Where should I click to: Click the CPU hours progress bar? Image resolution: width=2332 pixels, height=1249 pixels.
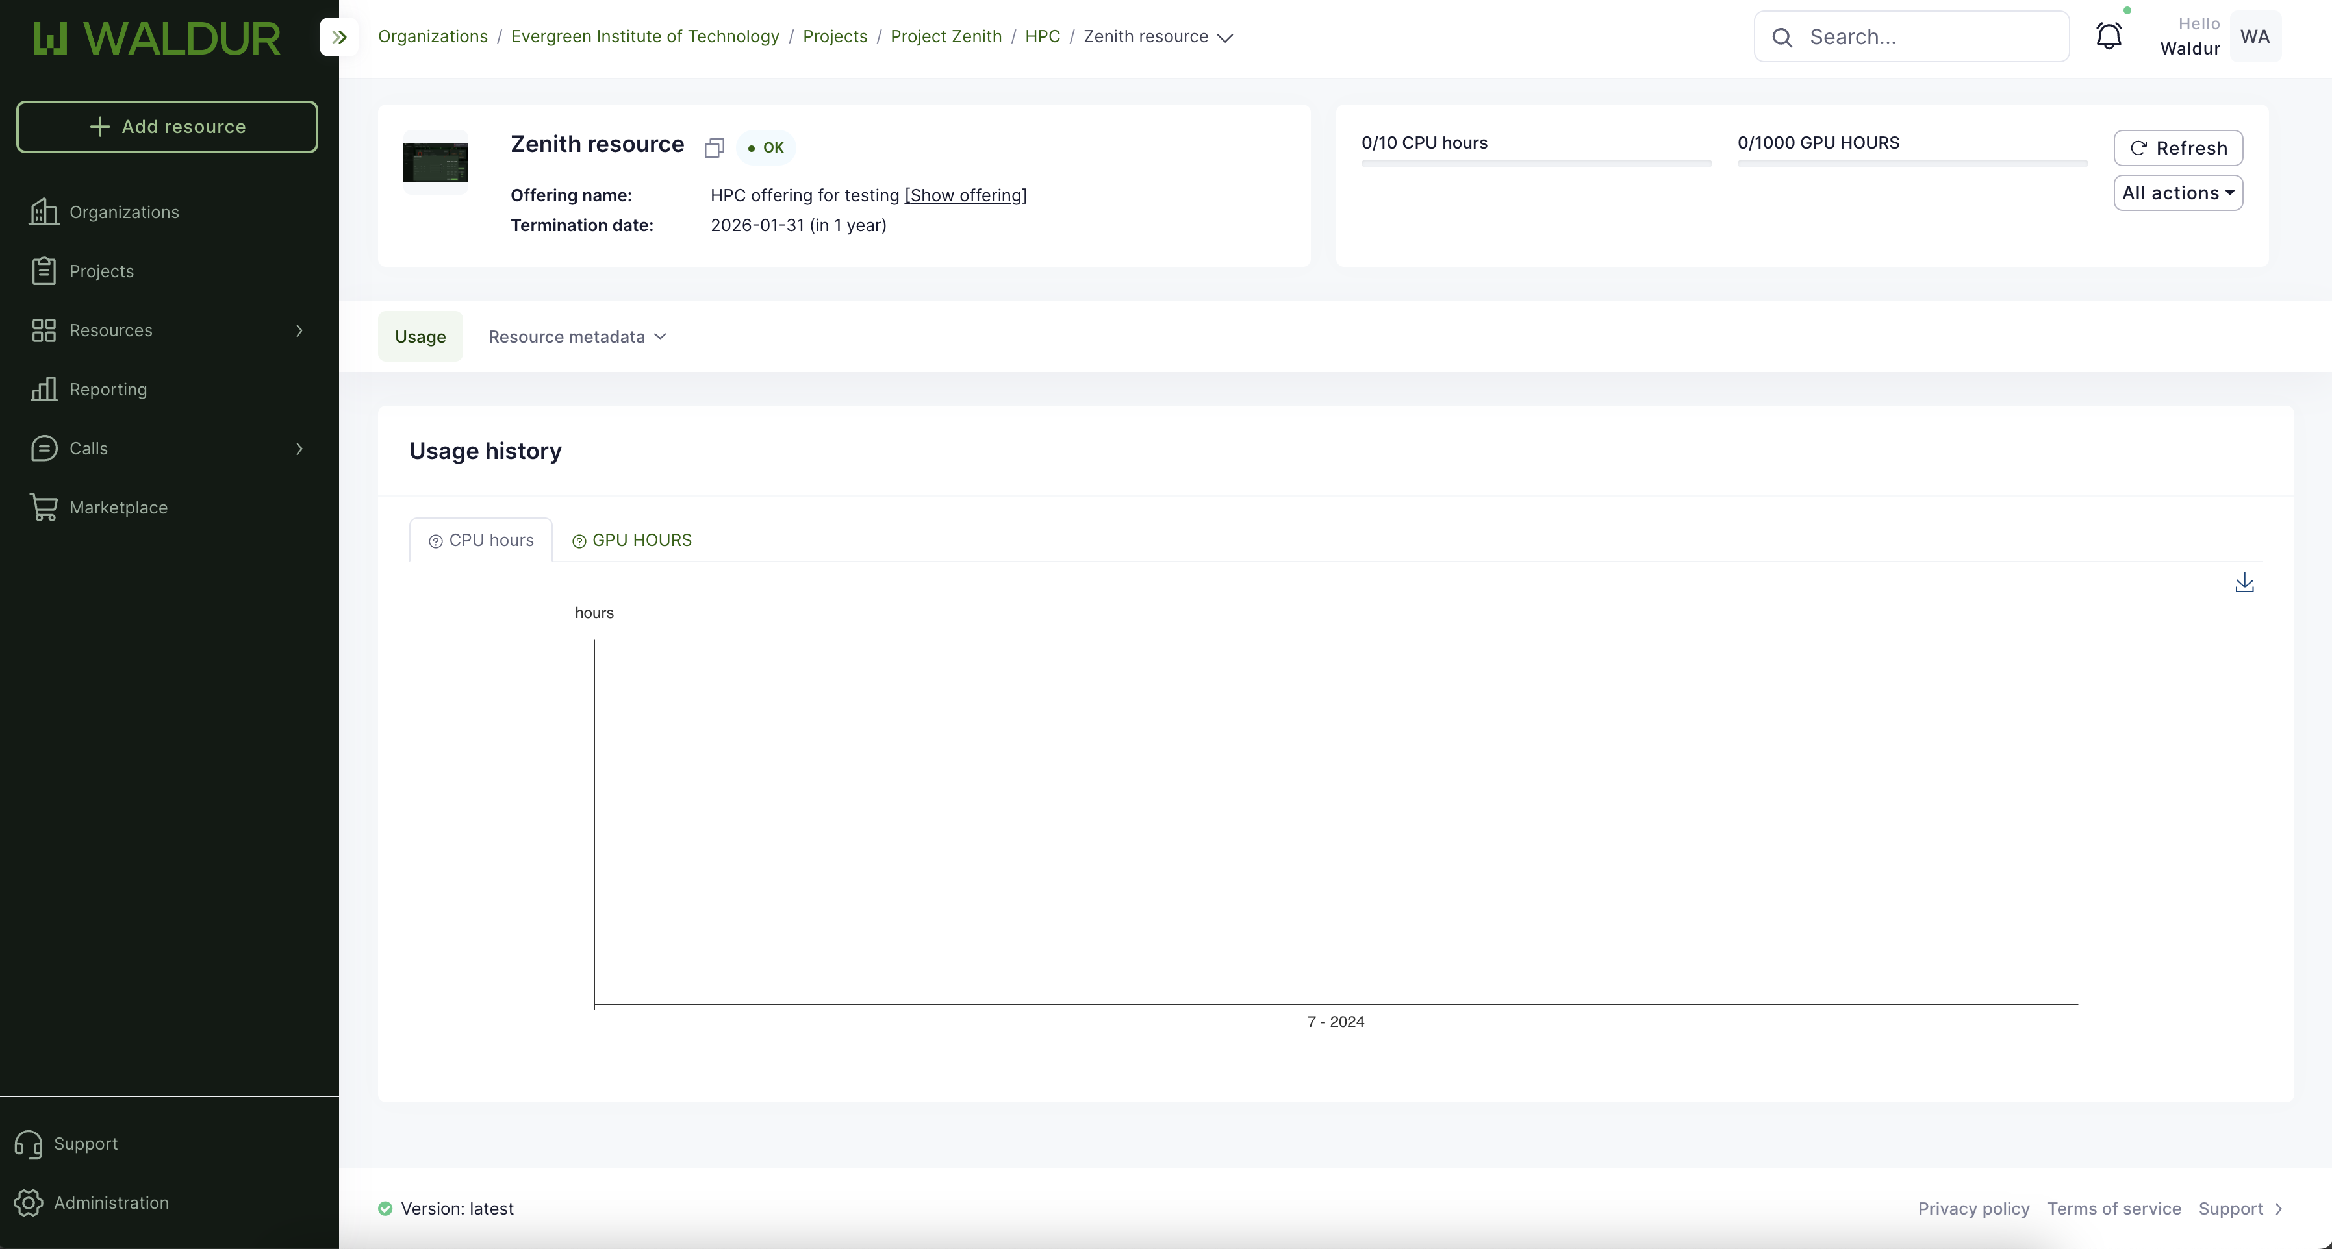[1536, 164]
